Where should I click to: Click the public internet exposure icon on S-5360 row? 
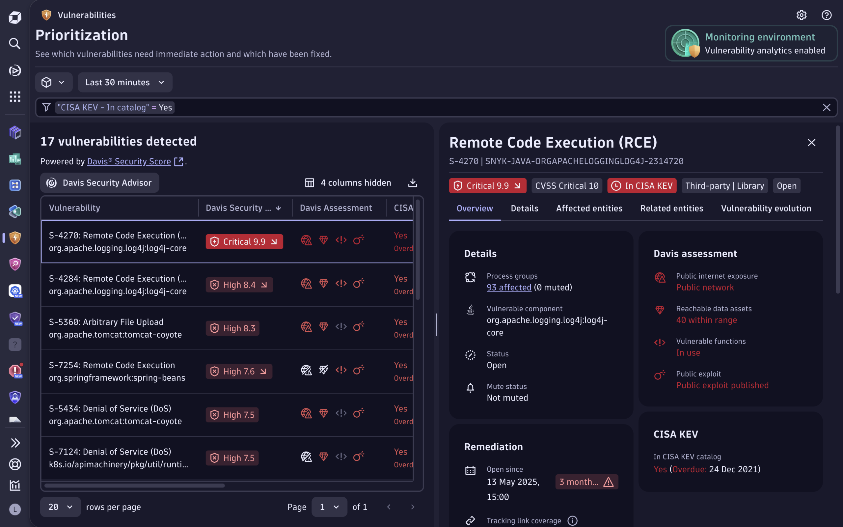[307, 327]
